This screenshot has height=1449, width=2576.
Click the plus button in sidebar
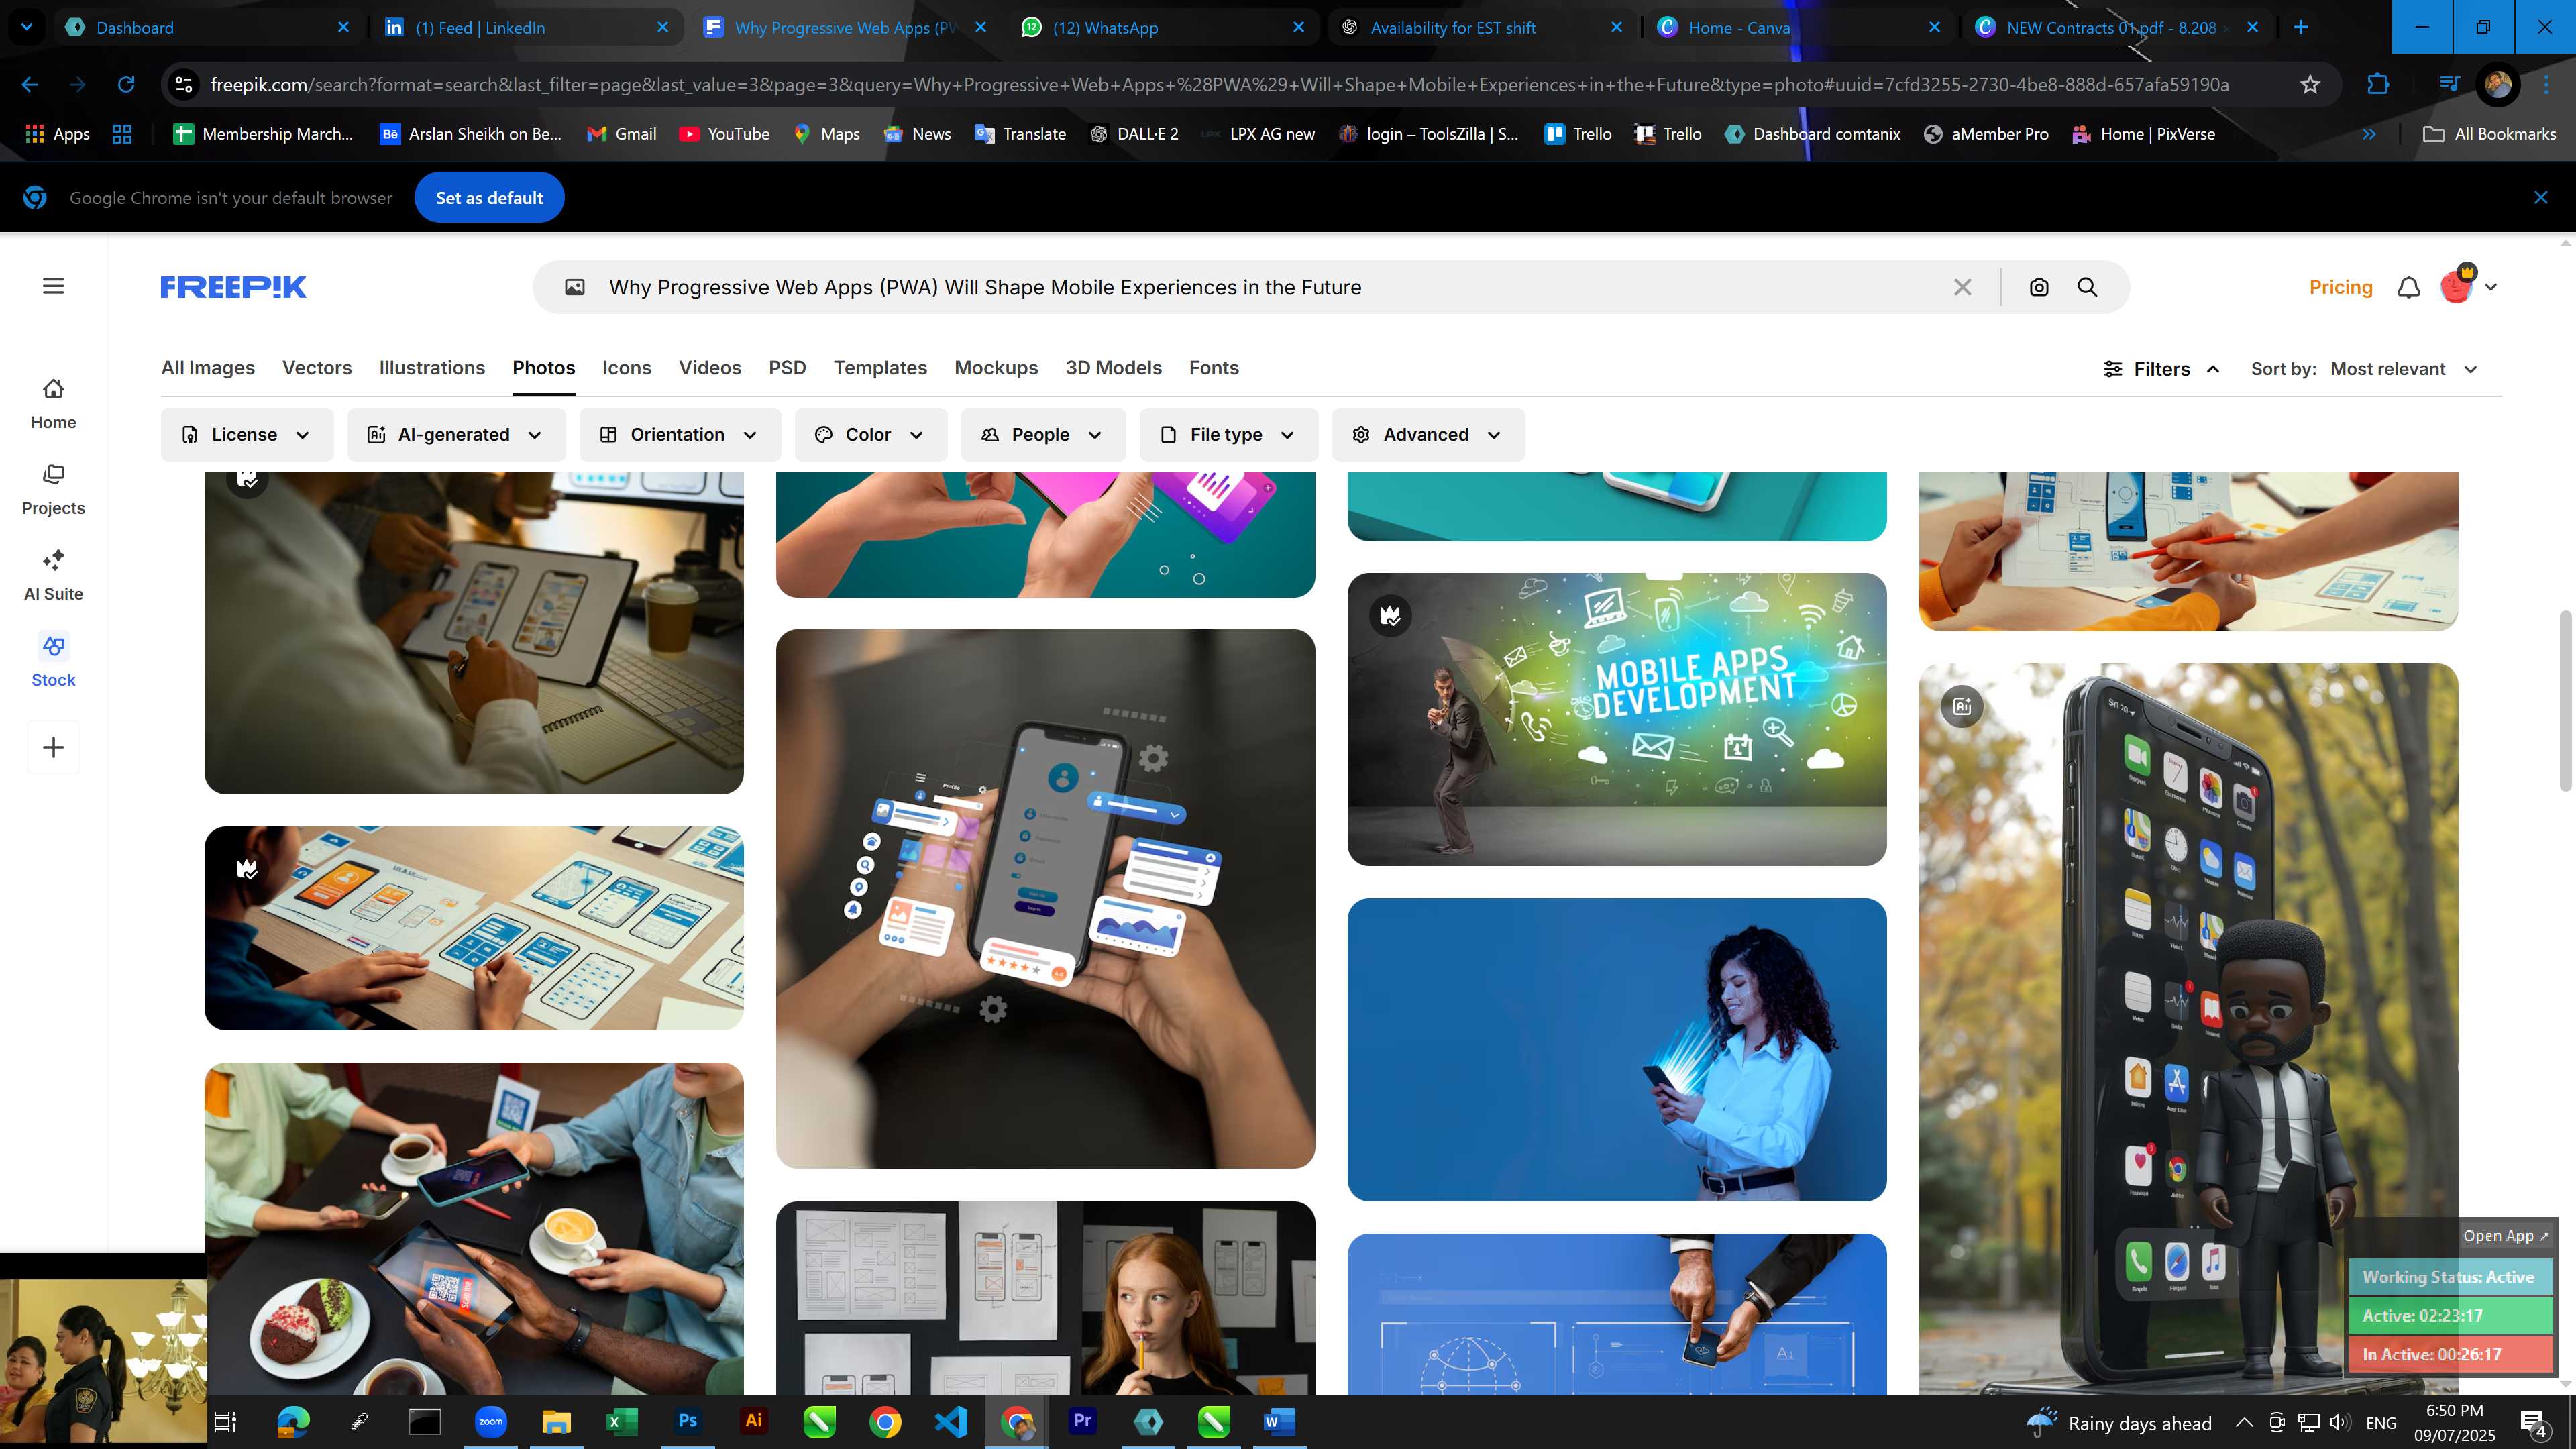point(54,747)
